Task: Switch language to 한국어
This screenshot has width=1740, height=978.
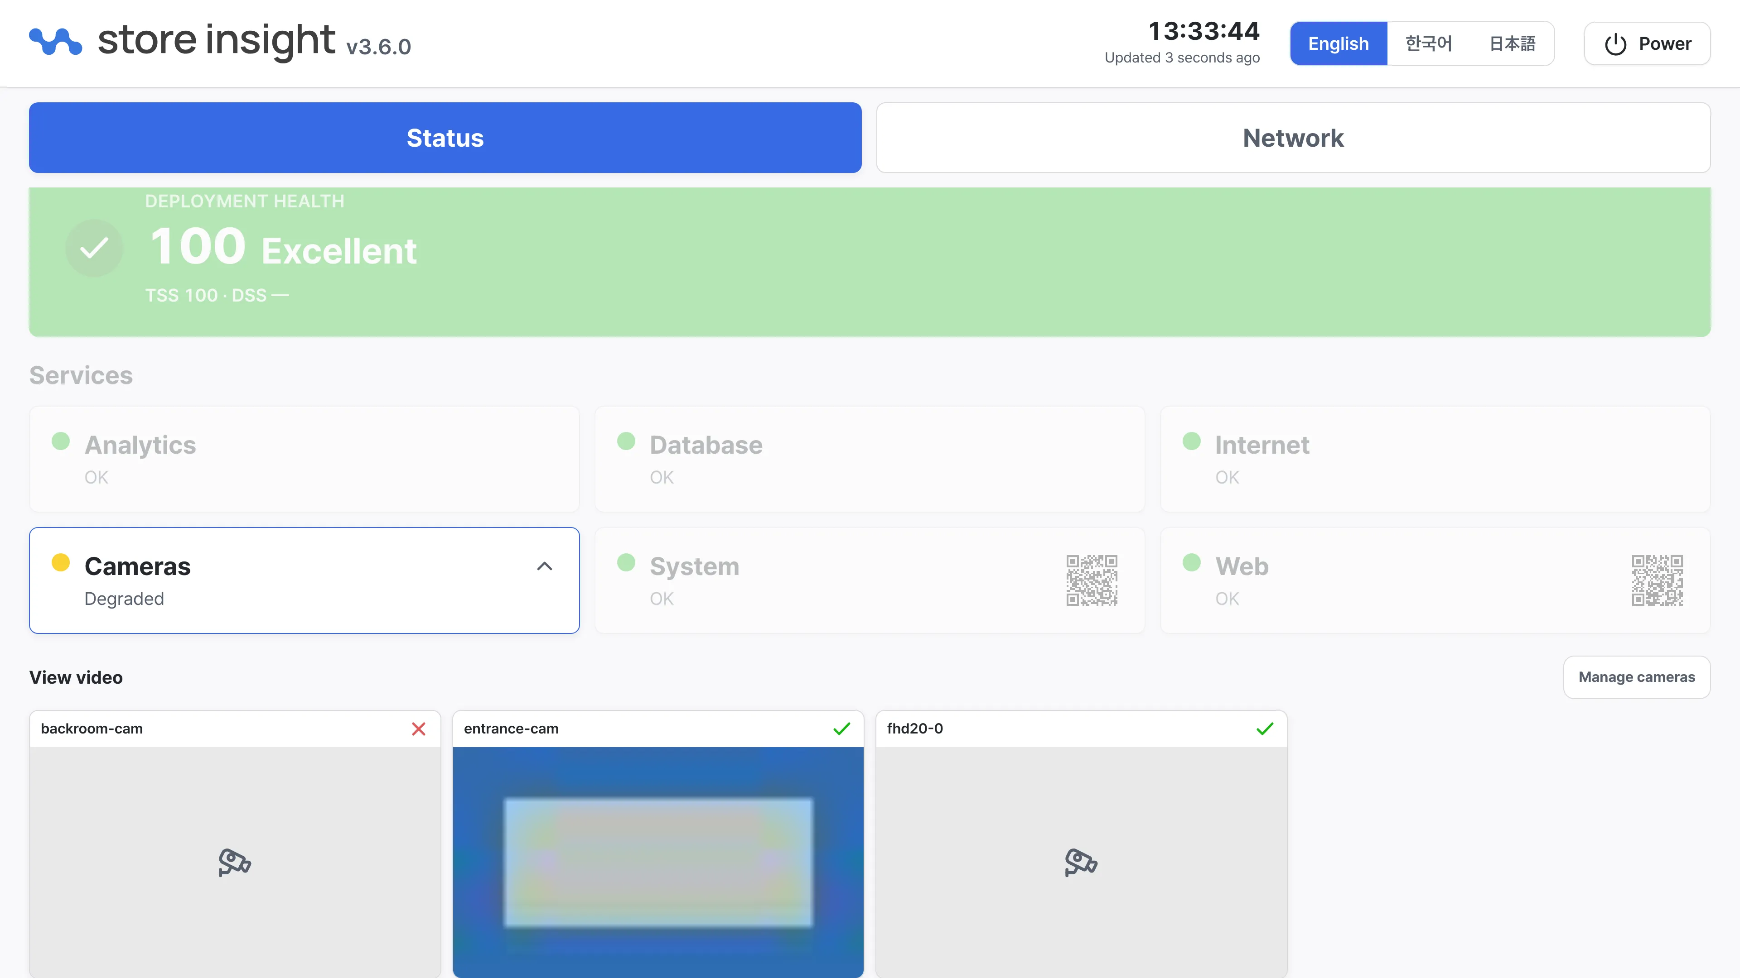Action: click(1429, 44)
